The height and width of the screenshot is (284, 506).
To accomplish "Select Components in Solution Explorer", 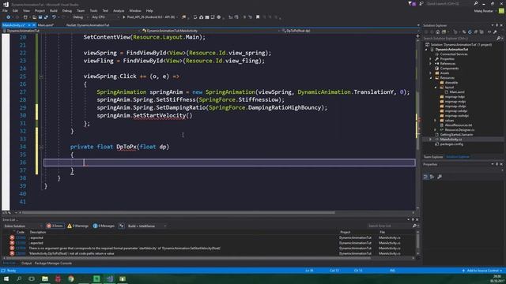I will pos(449,69).
